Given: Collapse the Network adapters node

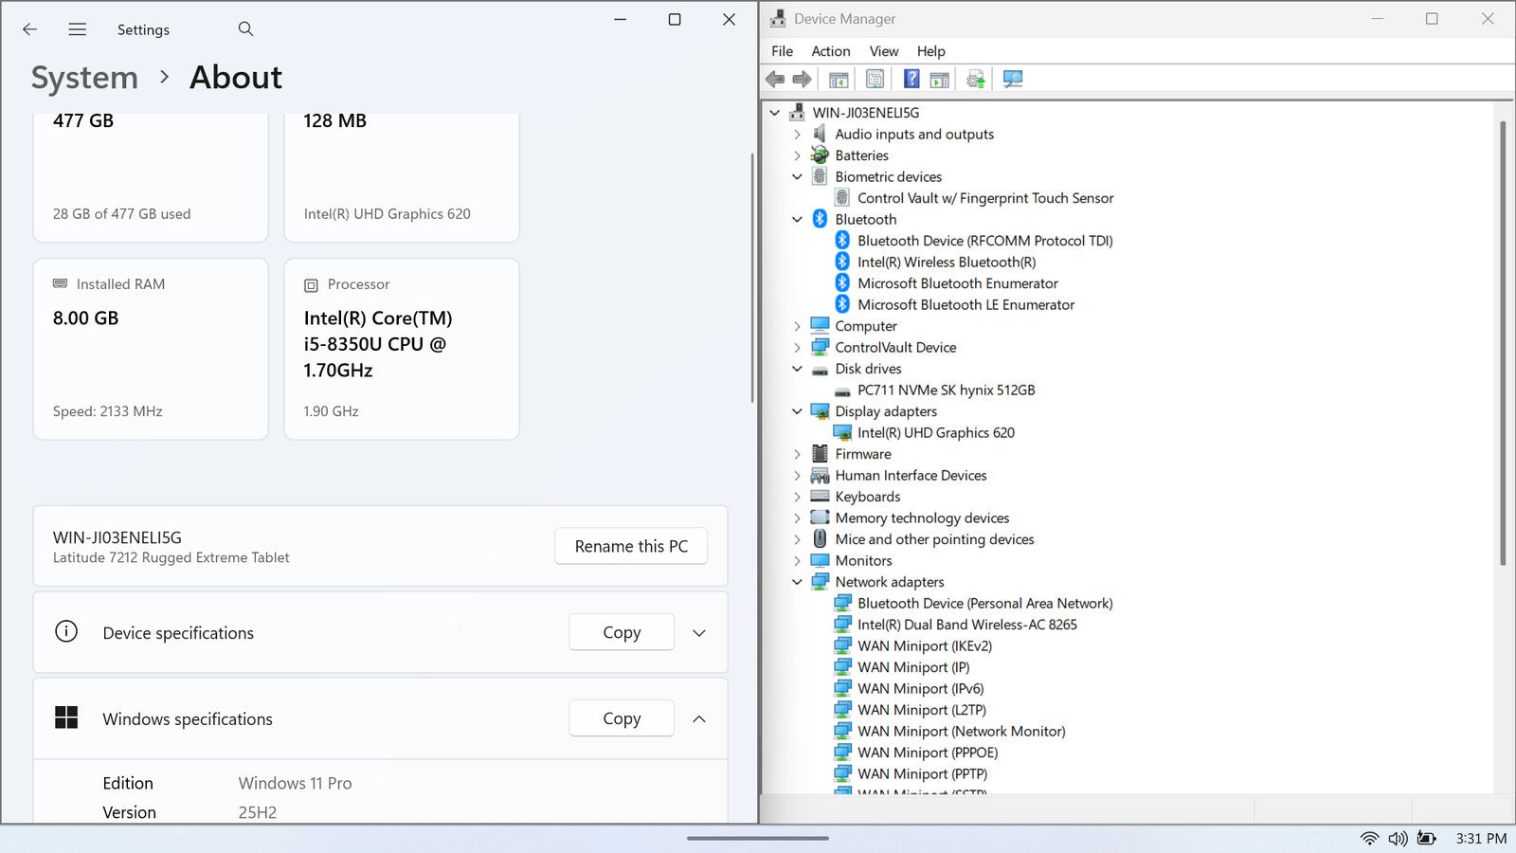Looking at the screenshot, I should click(x=797, y=582).
